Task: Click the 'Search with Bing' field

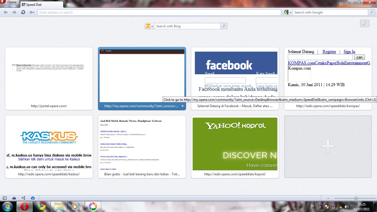Action: 187,26
